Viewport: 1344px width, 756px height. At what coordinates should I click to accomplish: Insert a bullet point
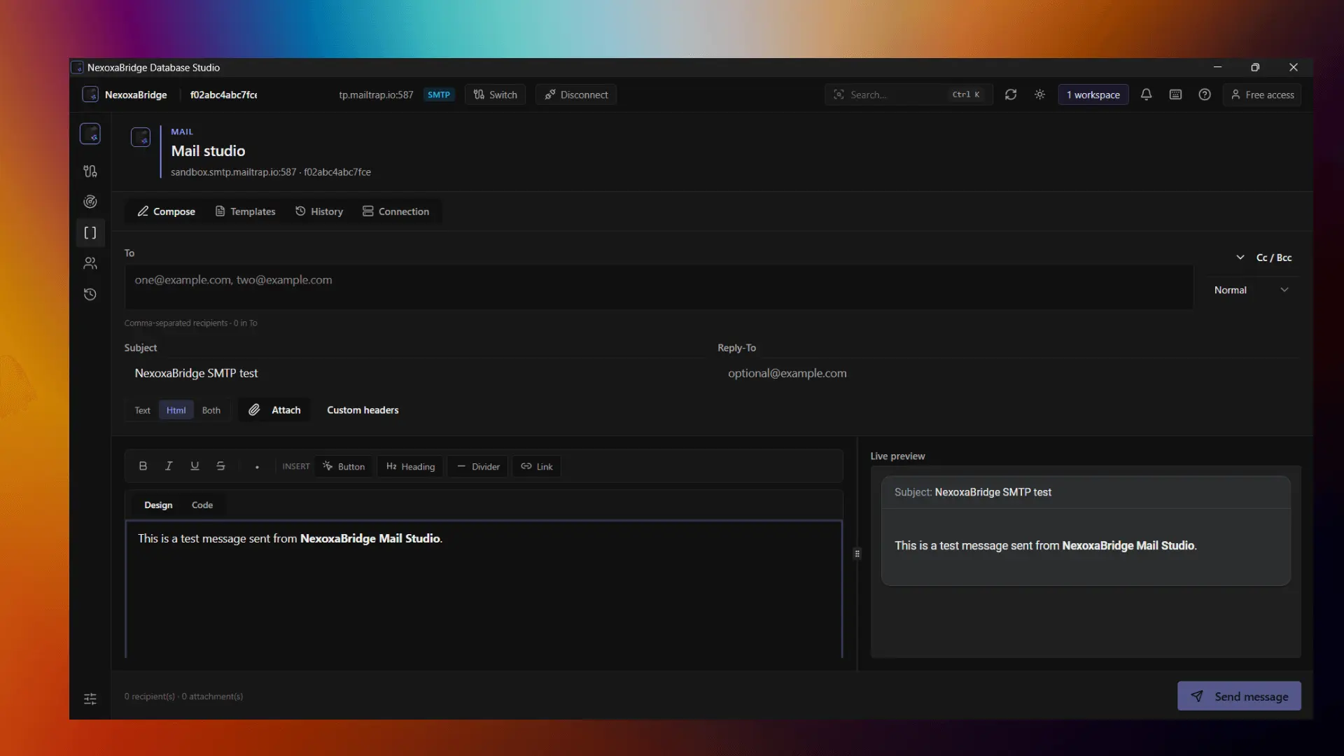click(x=257, y=467)
